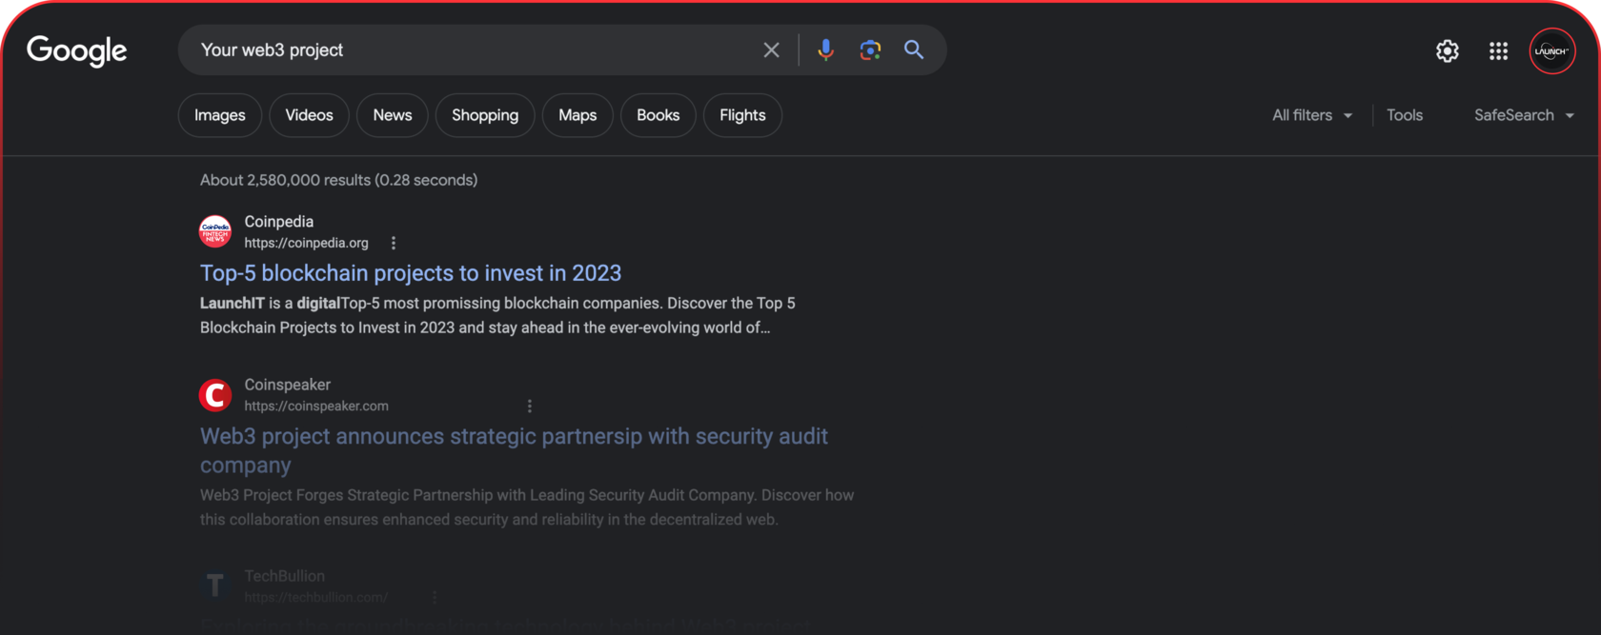Open more options for the Coinspeaker result
This screenshot has height=635, width=1601.
click(530, 406)
